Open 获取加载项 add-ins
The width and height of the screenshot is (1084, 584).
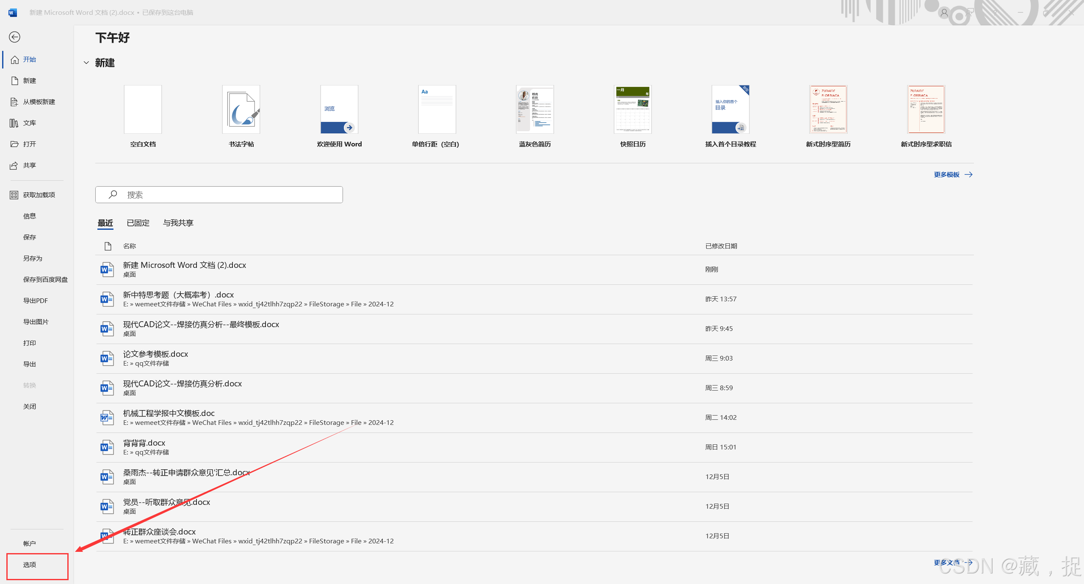click(x=39, y=195)
